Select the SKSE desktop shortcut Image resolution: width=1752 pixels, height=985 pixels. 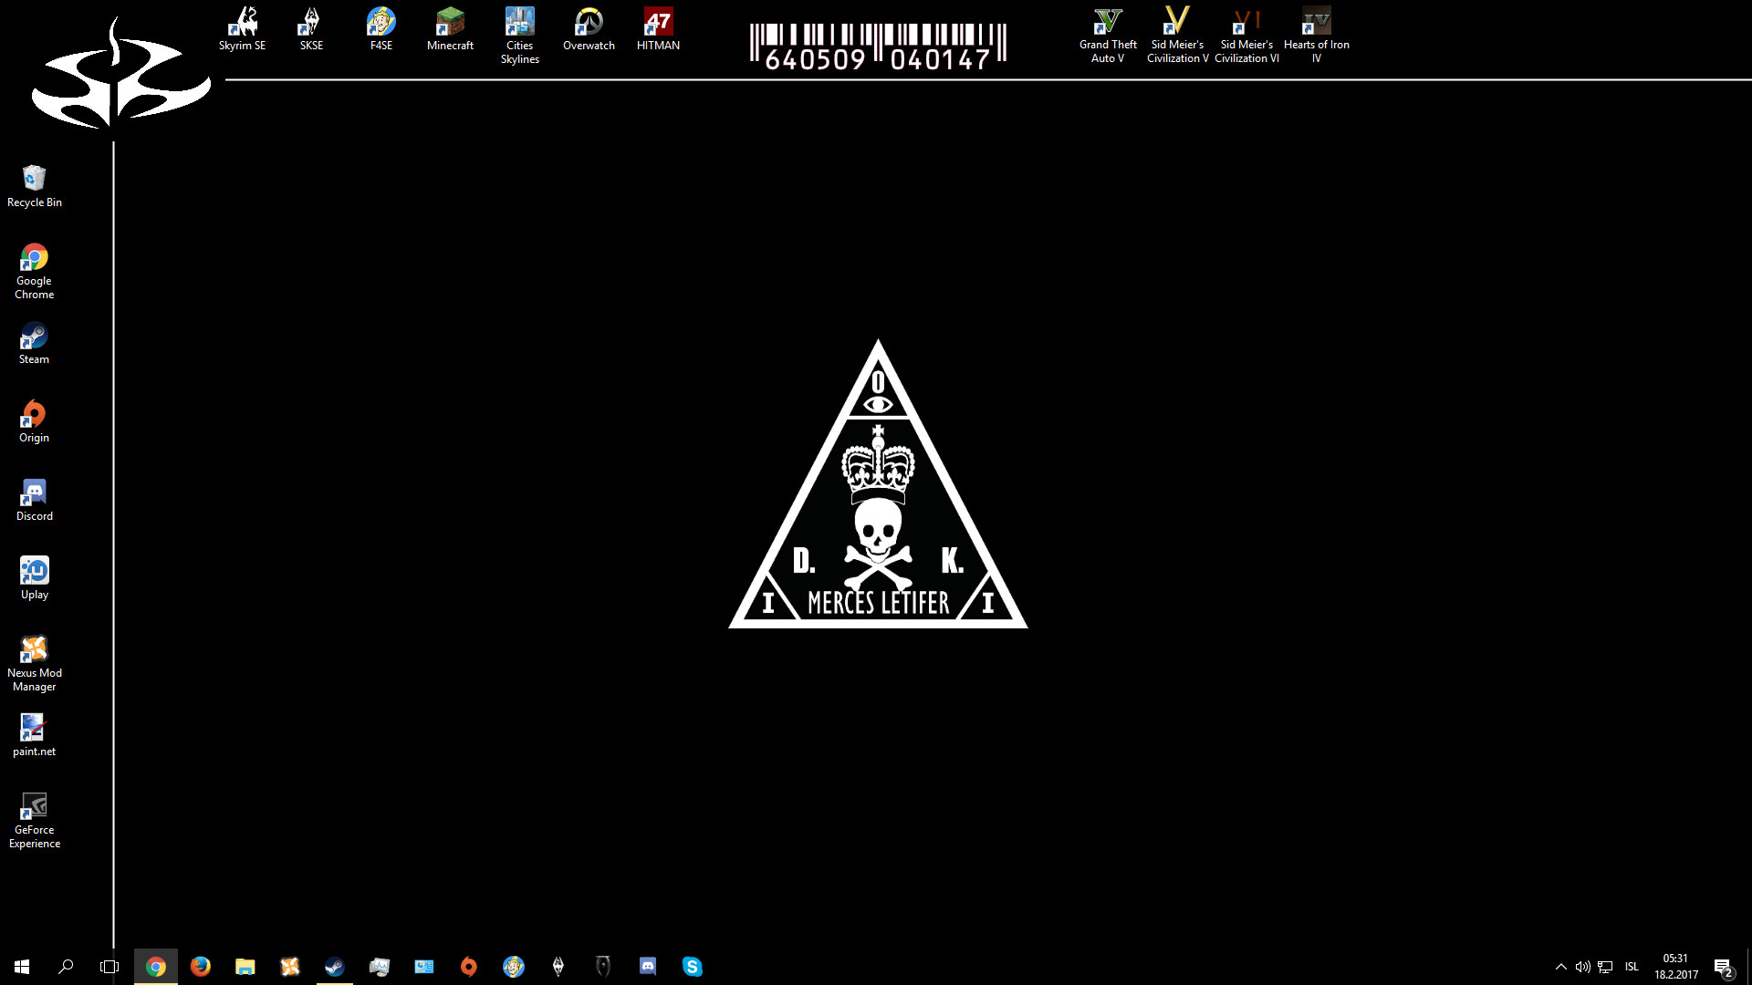pos(311,29)
